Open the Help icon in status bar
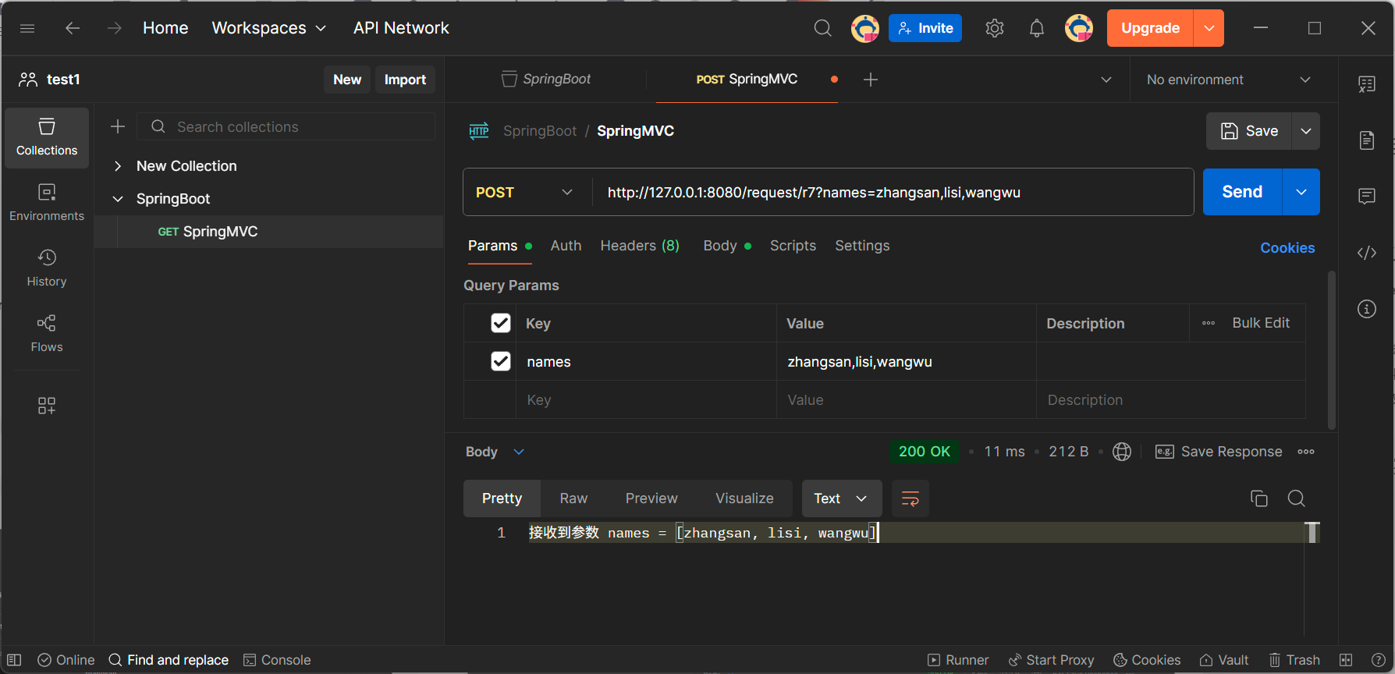The image size is (1395, 674). pos(1379,660)
